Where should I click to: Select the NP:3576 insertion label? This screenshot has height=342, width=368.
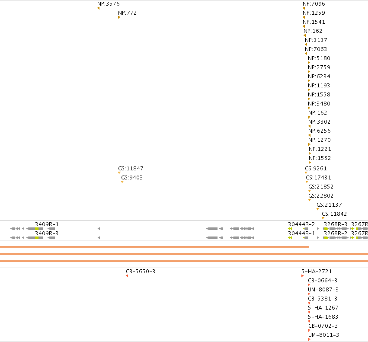pyautogui.click(x=109, y=4)
